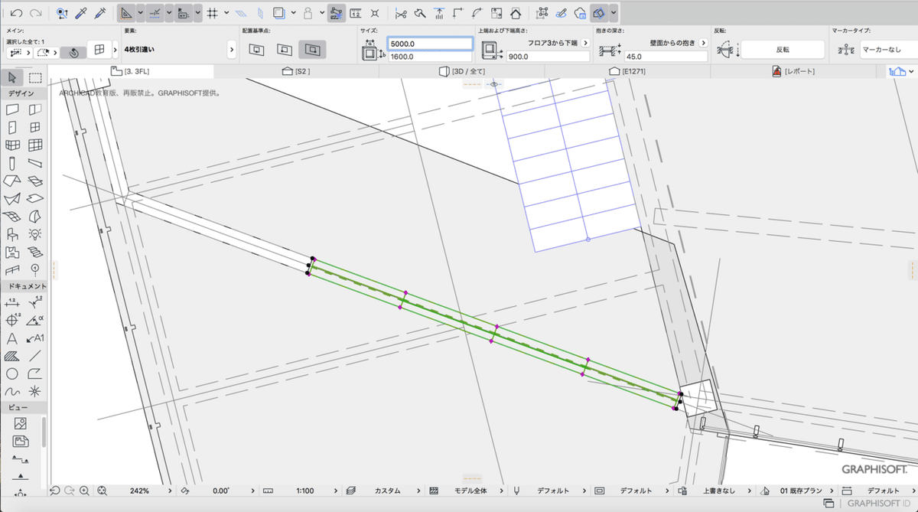Image resolution: width=918 pixels, height=512 pixels.
Task: Select the Wall tool in Design toolbox
Action: click(12, 109)
